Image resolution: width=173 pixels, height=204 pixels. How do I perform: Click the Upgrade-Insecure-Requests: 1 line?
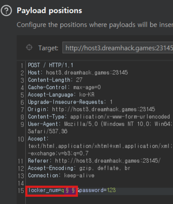click(x=70, y=102)
